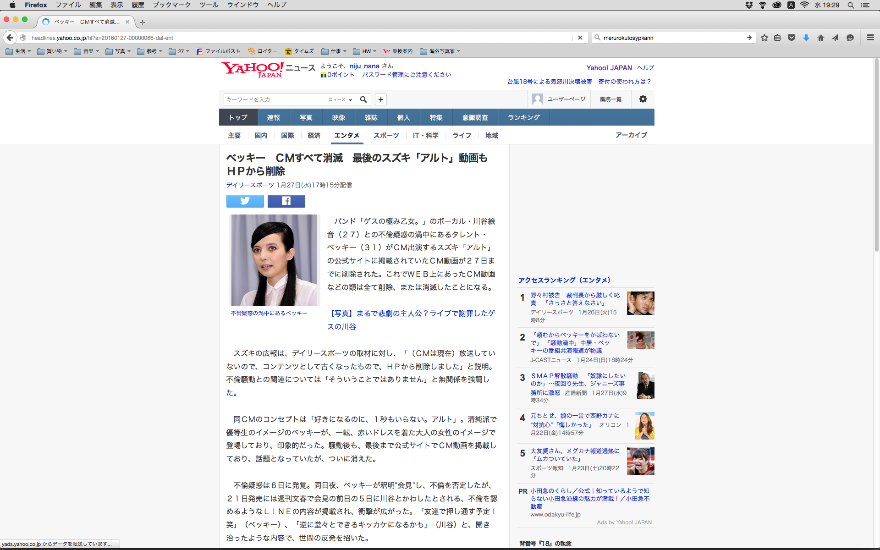Image resolution: width=880 pixels, height=550 pixels.
Task: Click the plus button beside search
Action: [x=380, y=99]
